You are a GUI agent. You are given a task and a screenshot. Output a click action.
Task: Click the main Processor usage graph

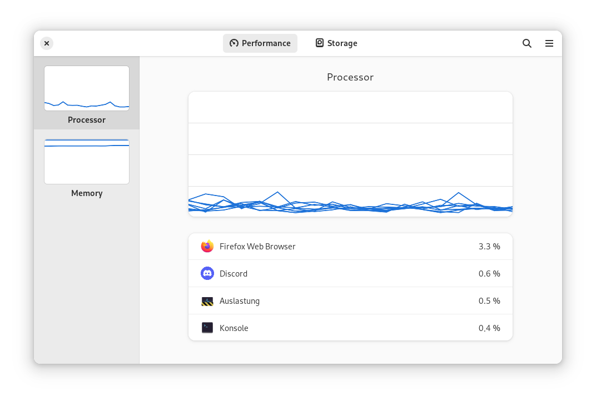[350, 154]
